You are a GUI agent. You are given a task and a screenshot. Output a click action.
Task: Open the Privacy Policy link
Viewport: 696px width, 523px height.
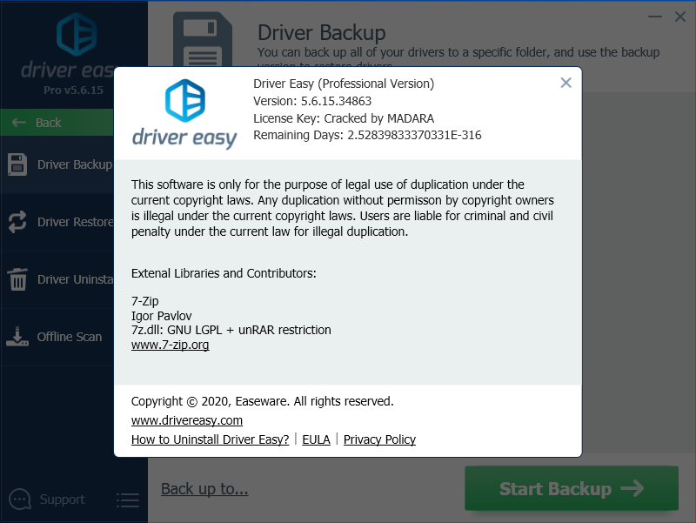379,439
